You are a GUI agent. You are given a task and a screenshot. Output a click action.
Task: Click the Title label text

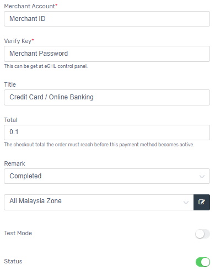(10, 84)
